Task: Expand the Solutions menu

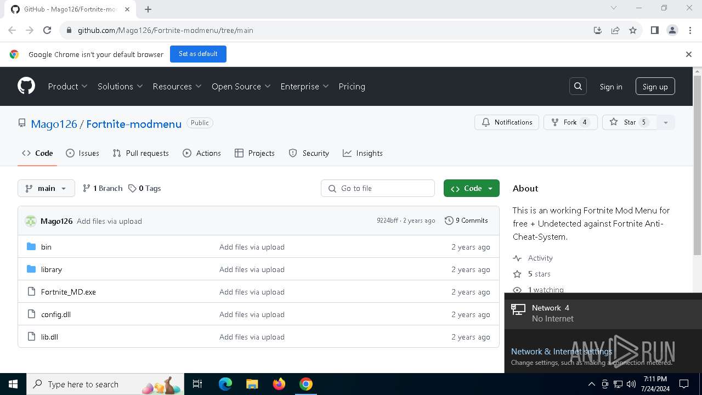Action: tap(120, 86)
